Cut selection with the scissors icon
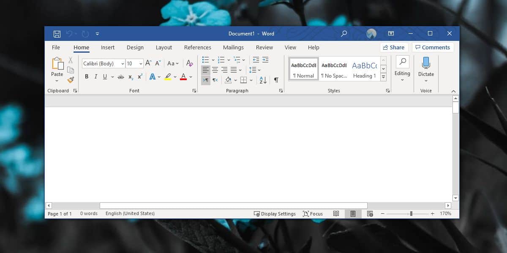 (71, 60)
